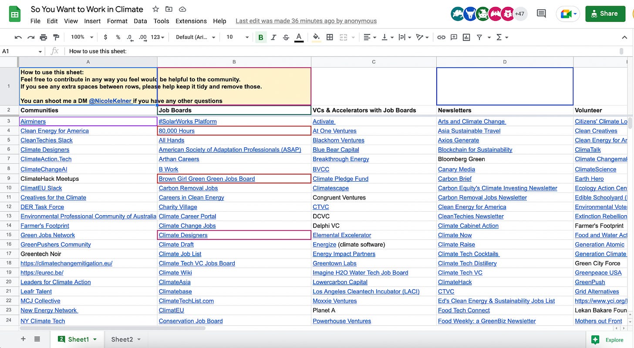
Task: Show the +47 more collaborators
Action: point(519,14)
